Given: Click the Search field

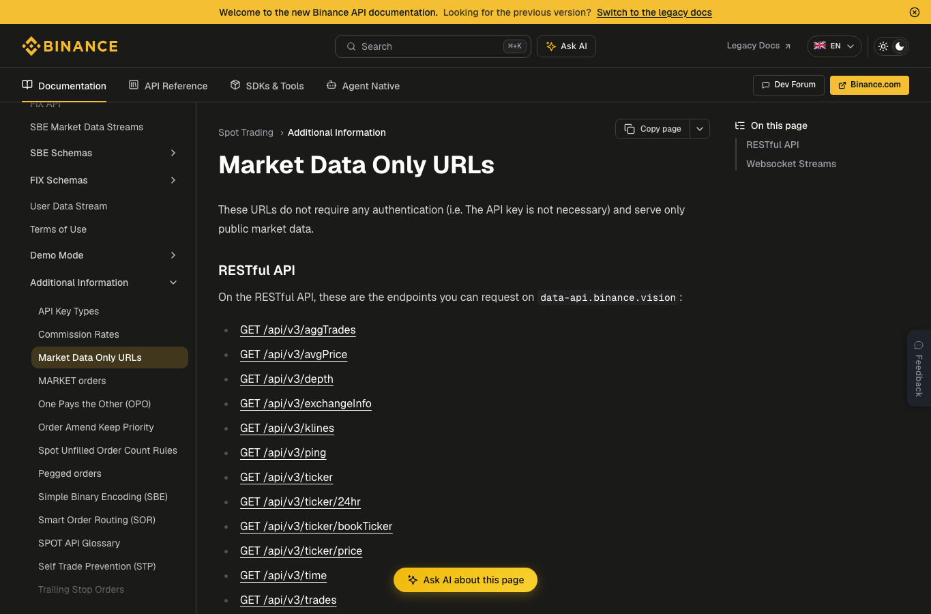Looking at the screenshot, I should click(433, 46).
